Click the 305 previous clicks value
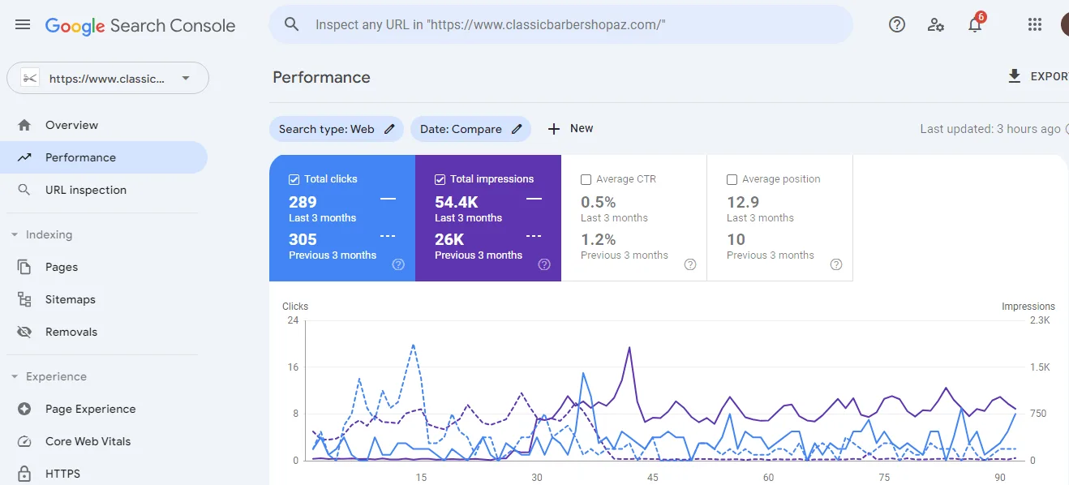This screenshot has width=1069, height=485. (303, 239)
